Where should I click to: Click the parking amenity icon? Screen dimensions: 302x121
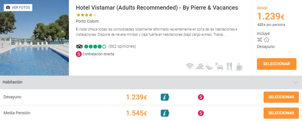point(219,66)
